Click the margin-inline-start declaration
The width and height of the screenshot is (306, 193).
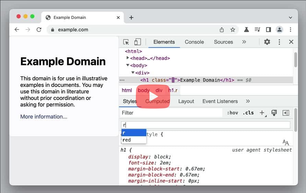164,181
